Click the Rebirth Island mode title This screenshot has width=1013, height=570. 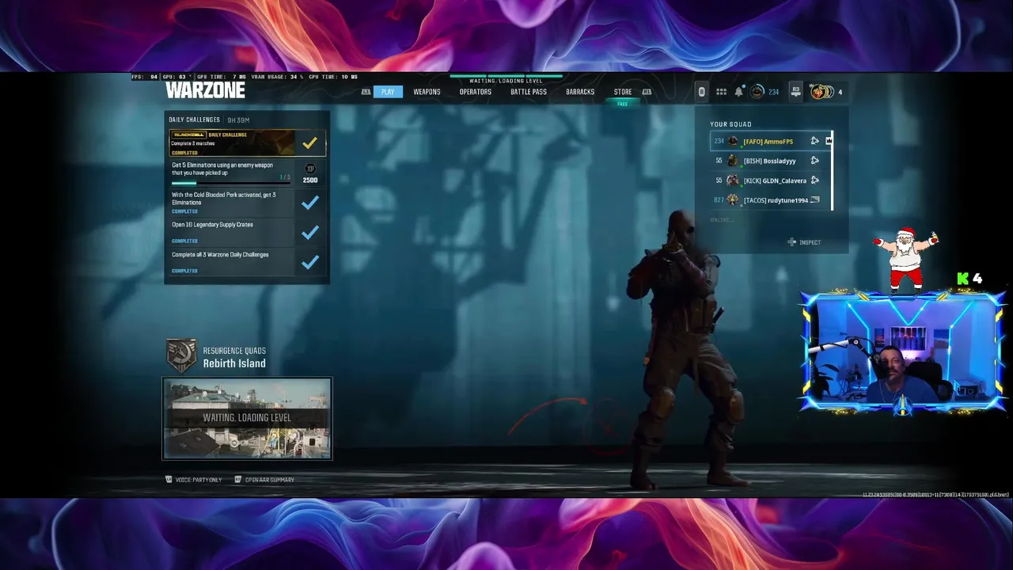coord(234,363)
